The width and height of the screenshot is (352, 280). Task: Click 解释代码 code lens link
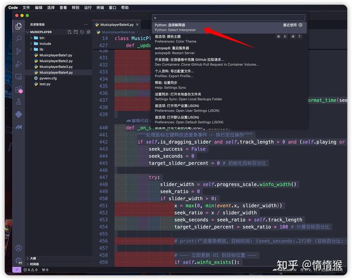(140, 121)
